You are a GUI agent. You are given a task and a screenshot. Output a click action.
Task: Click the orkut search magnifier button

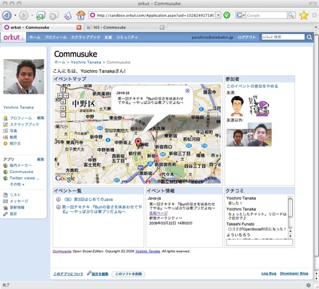309,37
